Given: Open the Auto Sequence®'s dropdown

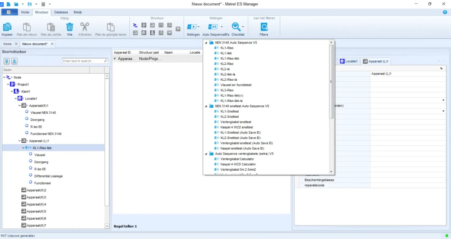Looking at the screenshot, I should click(222, 27).
